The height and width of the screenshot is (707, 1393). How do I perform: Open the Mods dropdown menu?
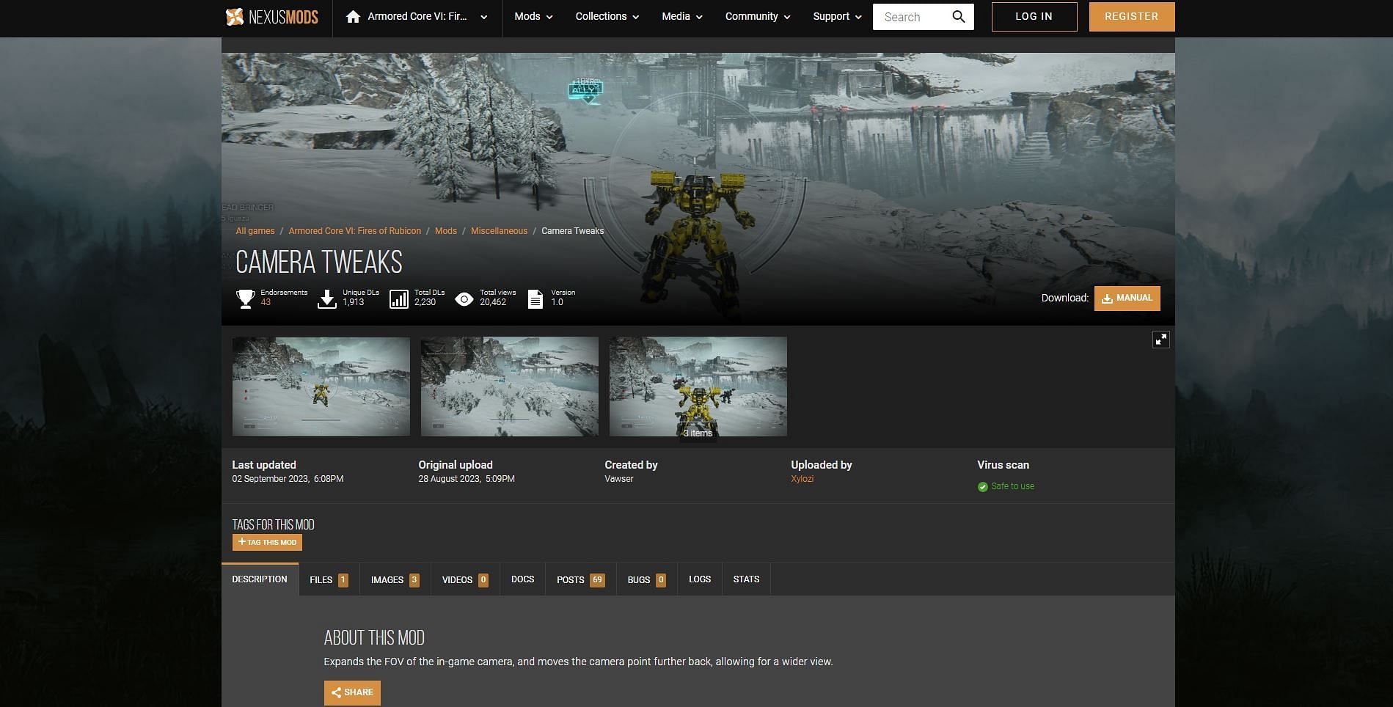tap(533, 17)
